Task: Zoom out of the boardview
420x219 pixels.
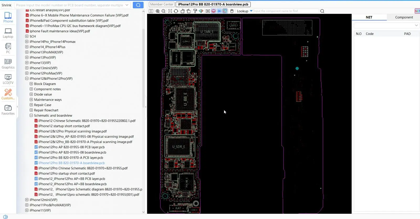Action: [x=164, y=11]
